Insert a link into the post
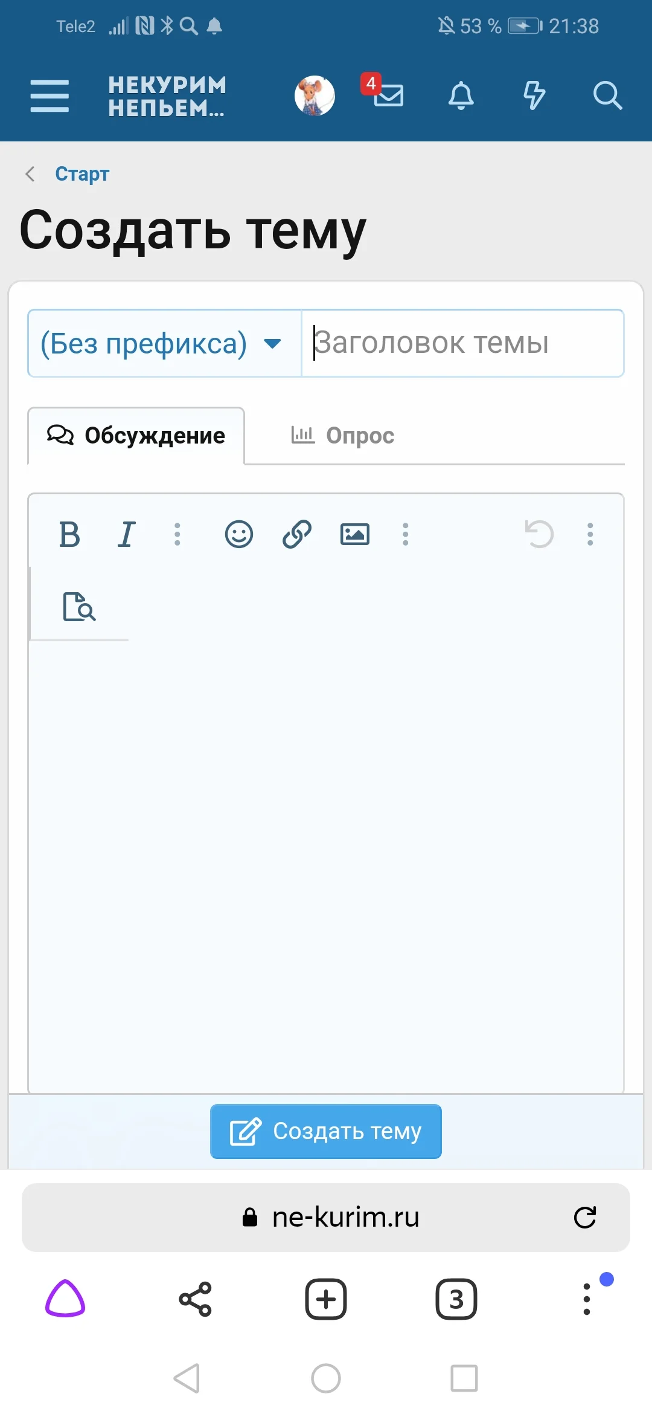 (296, 534)
